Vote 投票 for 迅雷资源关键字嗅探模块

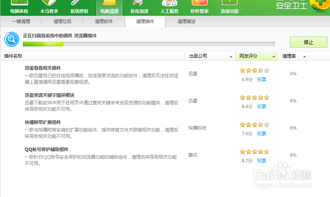(x=262, y=107)
